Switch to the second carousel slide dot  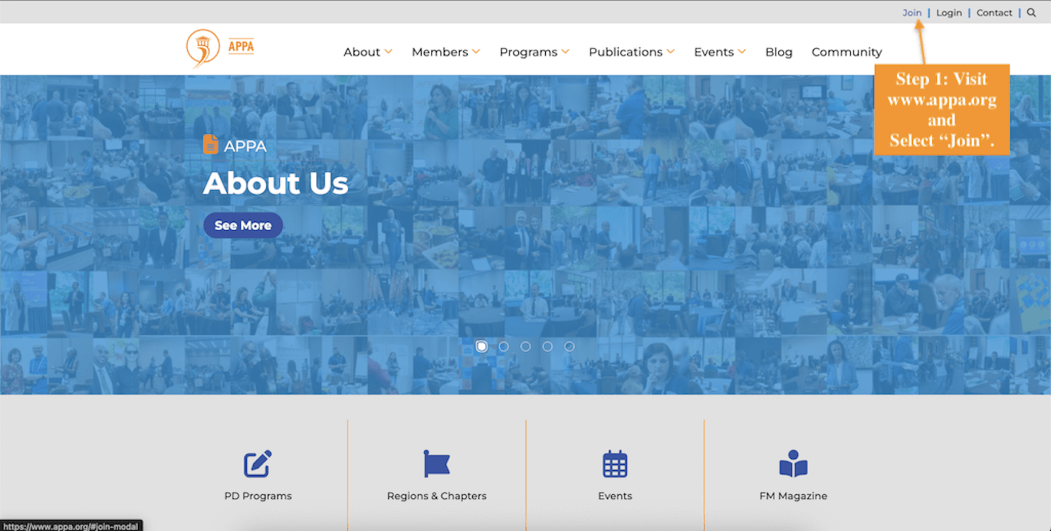pos(504,347)
